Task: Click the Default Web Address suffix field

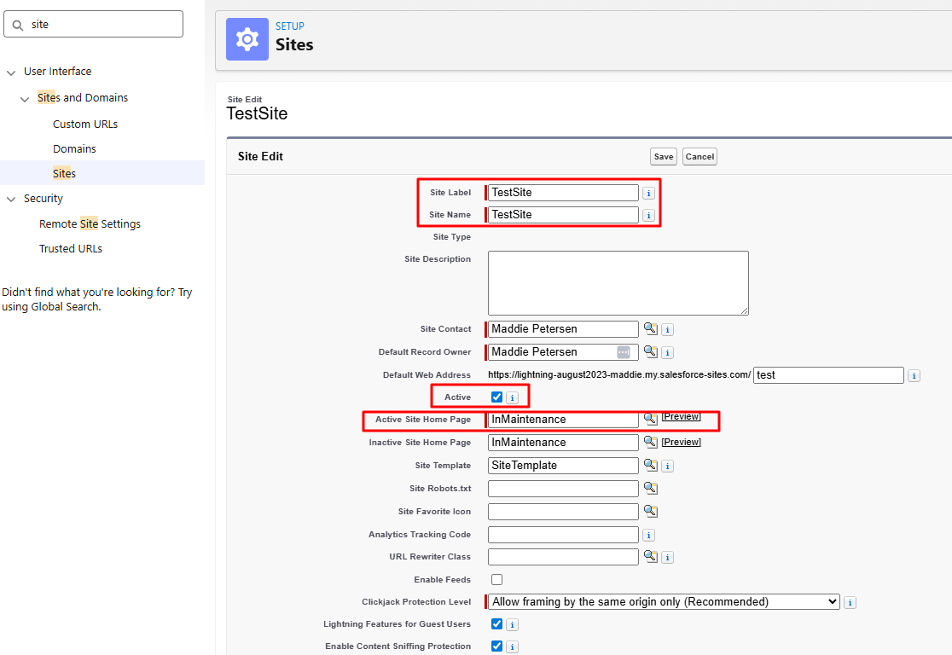Action: point(829,375)
